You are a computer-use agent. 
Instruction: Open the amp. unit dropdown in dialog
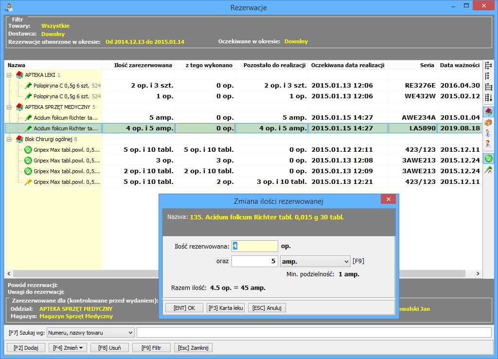tap(346, 261)
